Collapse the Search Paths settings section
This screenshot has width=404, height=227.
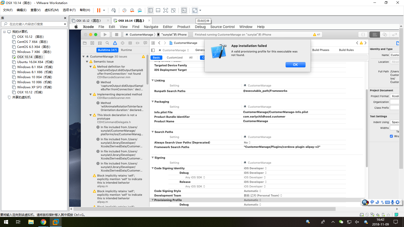[153, 132]
